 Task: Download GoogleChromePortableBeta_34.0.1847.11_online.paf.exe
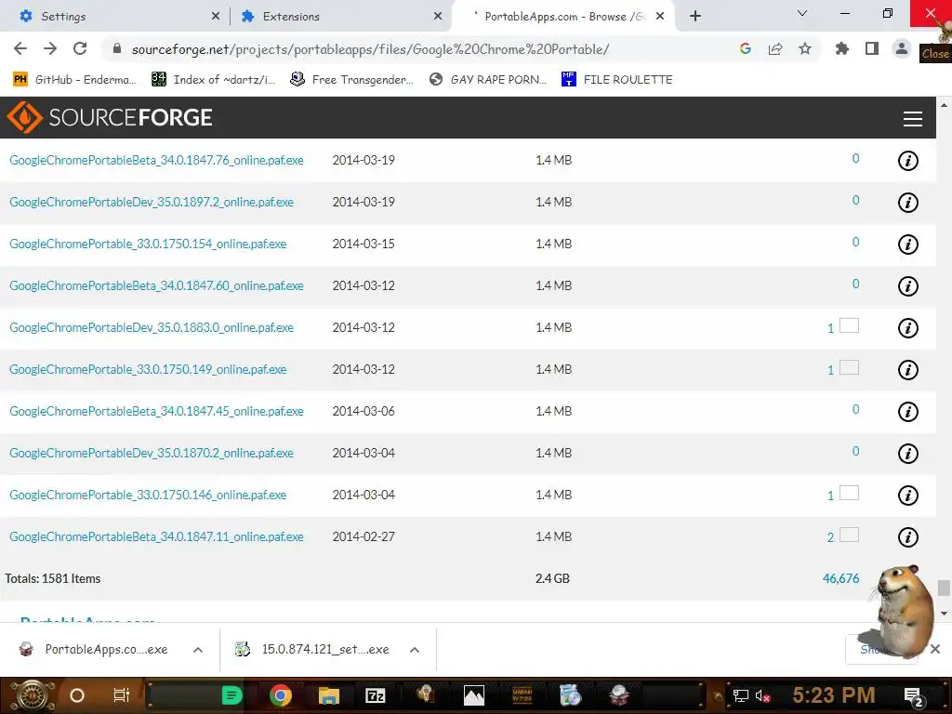point(156,536)
